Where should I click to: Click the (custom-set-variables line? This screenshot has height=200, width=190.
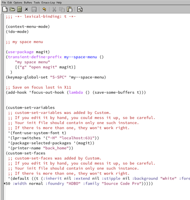point(30,108)
